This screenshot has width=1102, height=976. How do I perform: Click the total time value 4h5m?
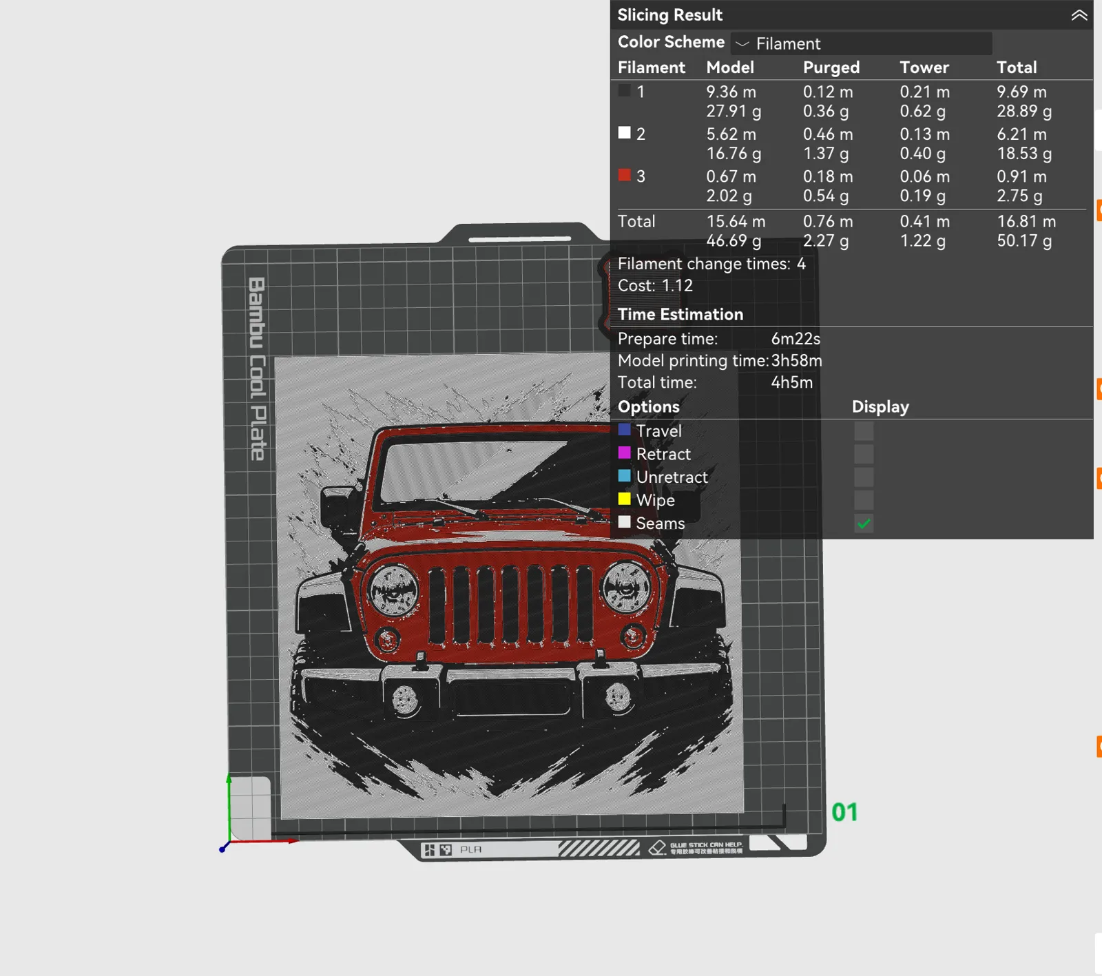(x=792, y=382)
